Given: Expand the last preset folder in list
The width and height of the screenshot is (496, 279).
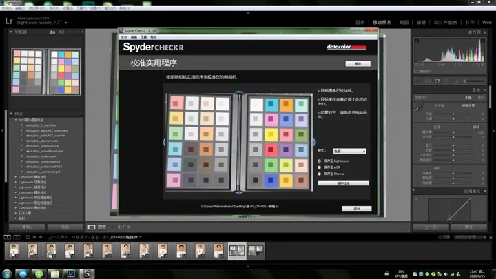Looking at the screenshot, I should click(x=16, y=218).
